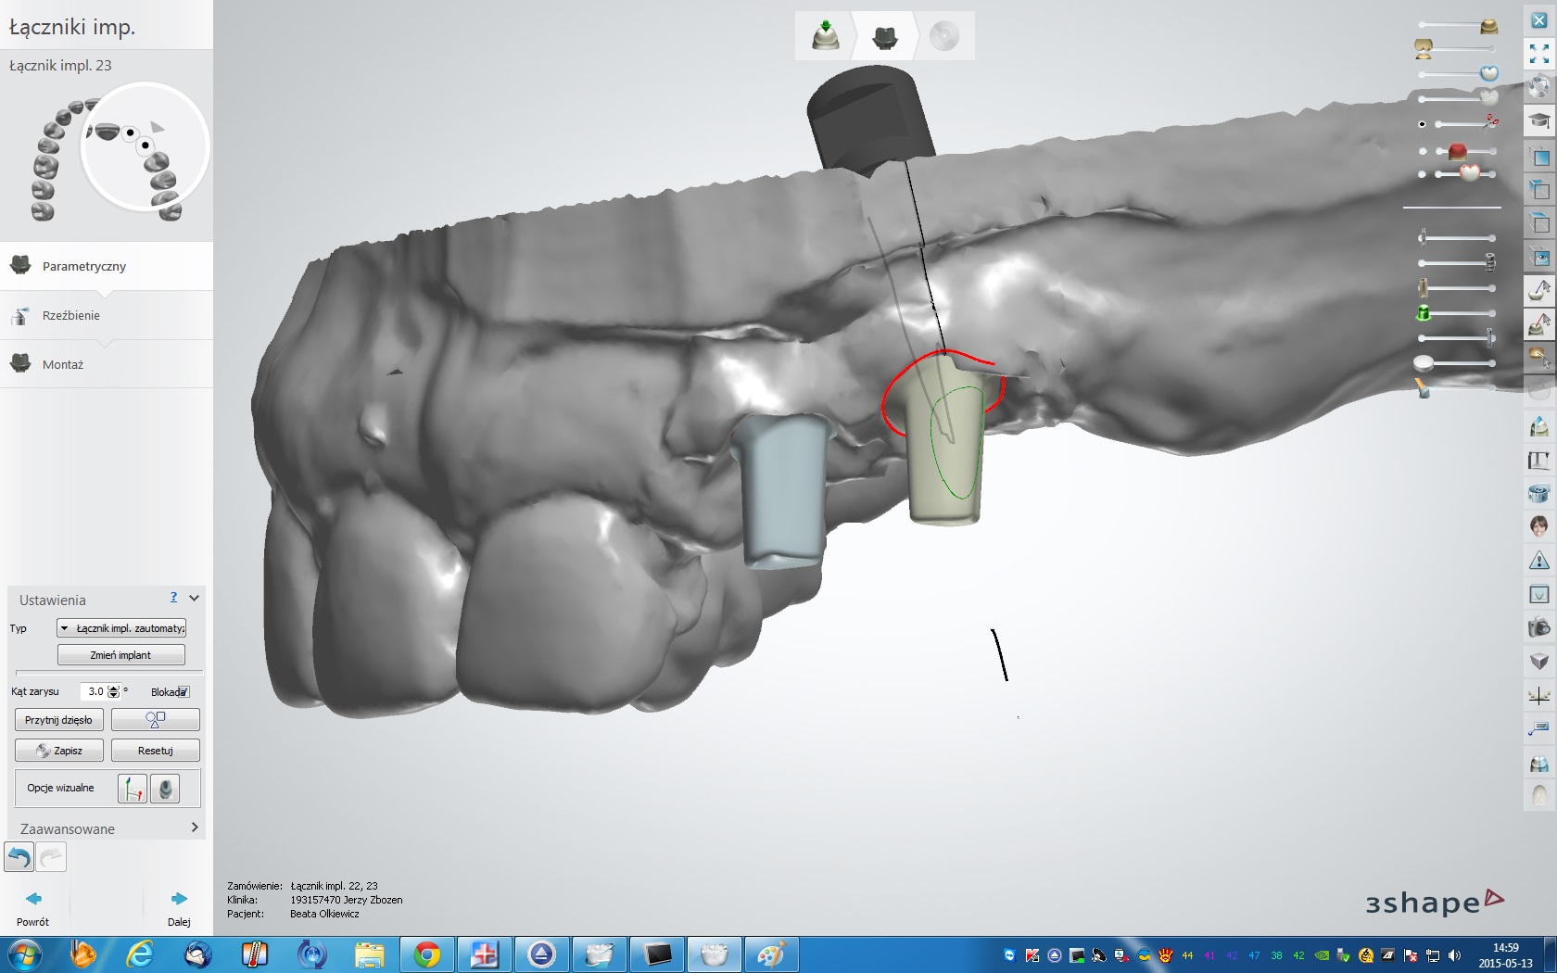Open the graduation cap help icon
This screenshot has width=1557, height=973.
point(1538,121)
